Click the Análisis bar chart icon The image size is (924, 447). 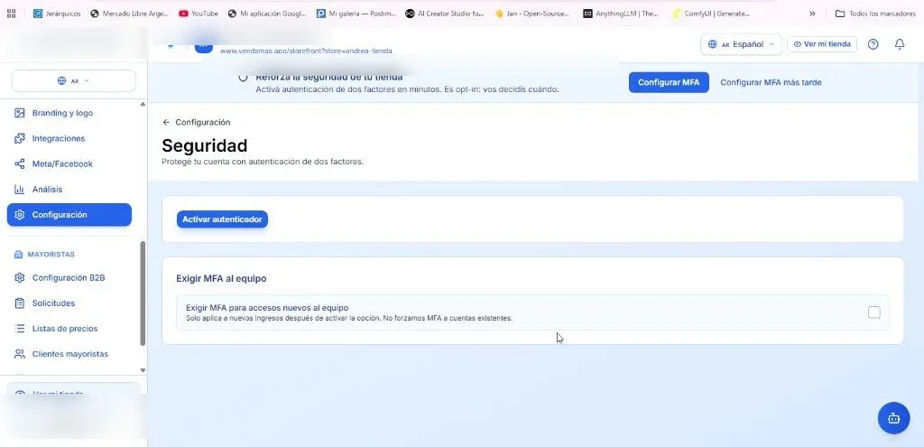pyautogui.click(x=20, y=190)
